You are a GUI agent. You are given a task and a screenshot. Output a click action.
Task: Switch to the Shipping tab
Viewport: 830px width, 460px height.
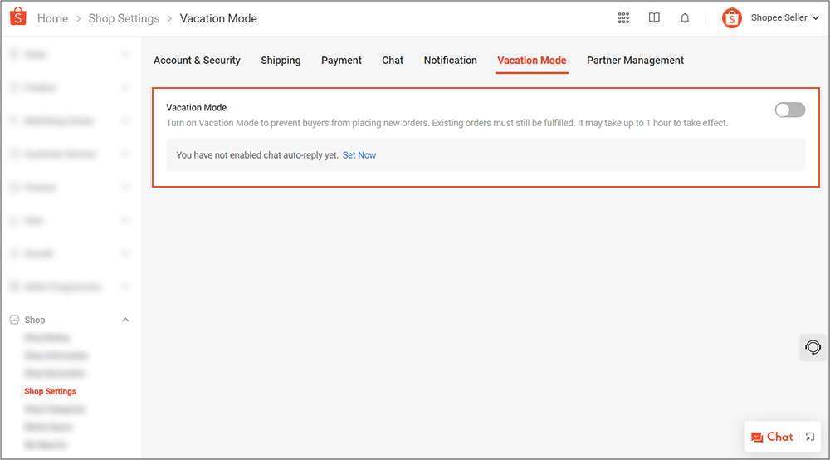click(281, 61)
